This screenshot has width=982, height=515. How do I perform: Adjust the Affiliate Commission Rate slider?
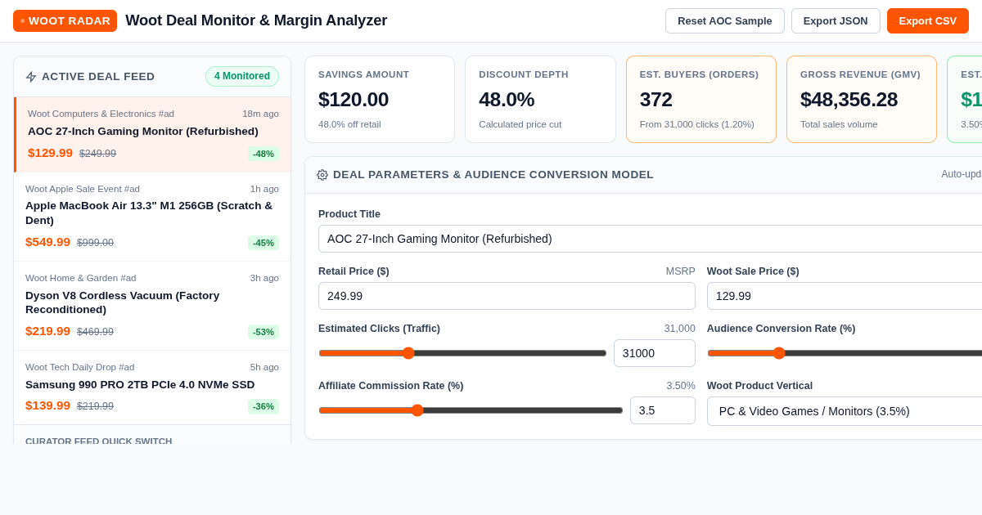471,410
